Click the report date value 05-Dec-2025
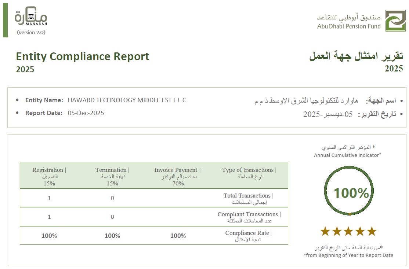The height and width of the screenshot is (269, 409). point(86,113)
